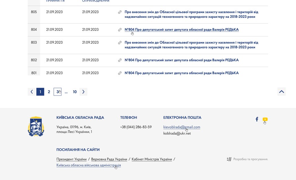Open deputy request link in row 801
Screen dimensions: 296x180
click(x=181, y=73)
